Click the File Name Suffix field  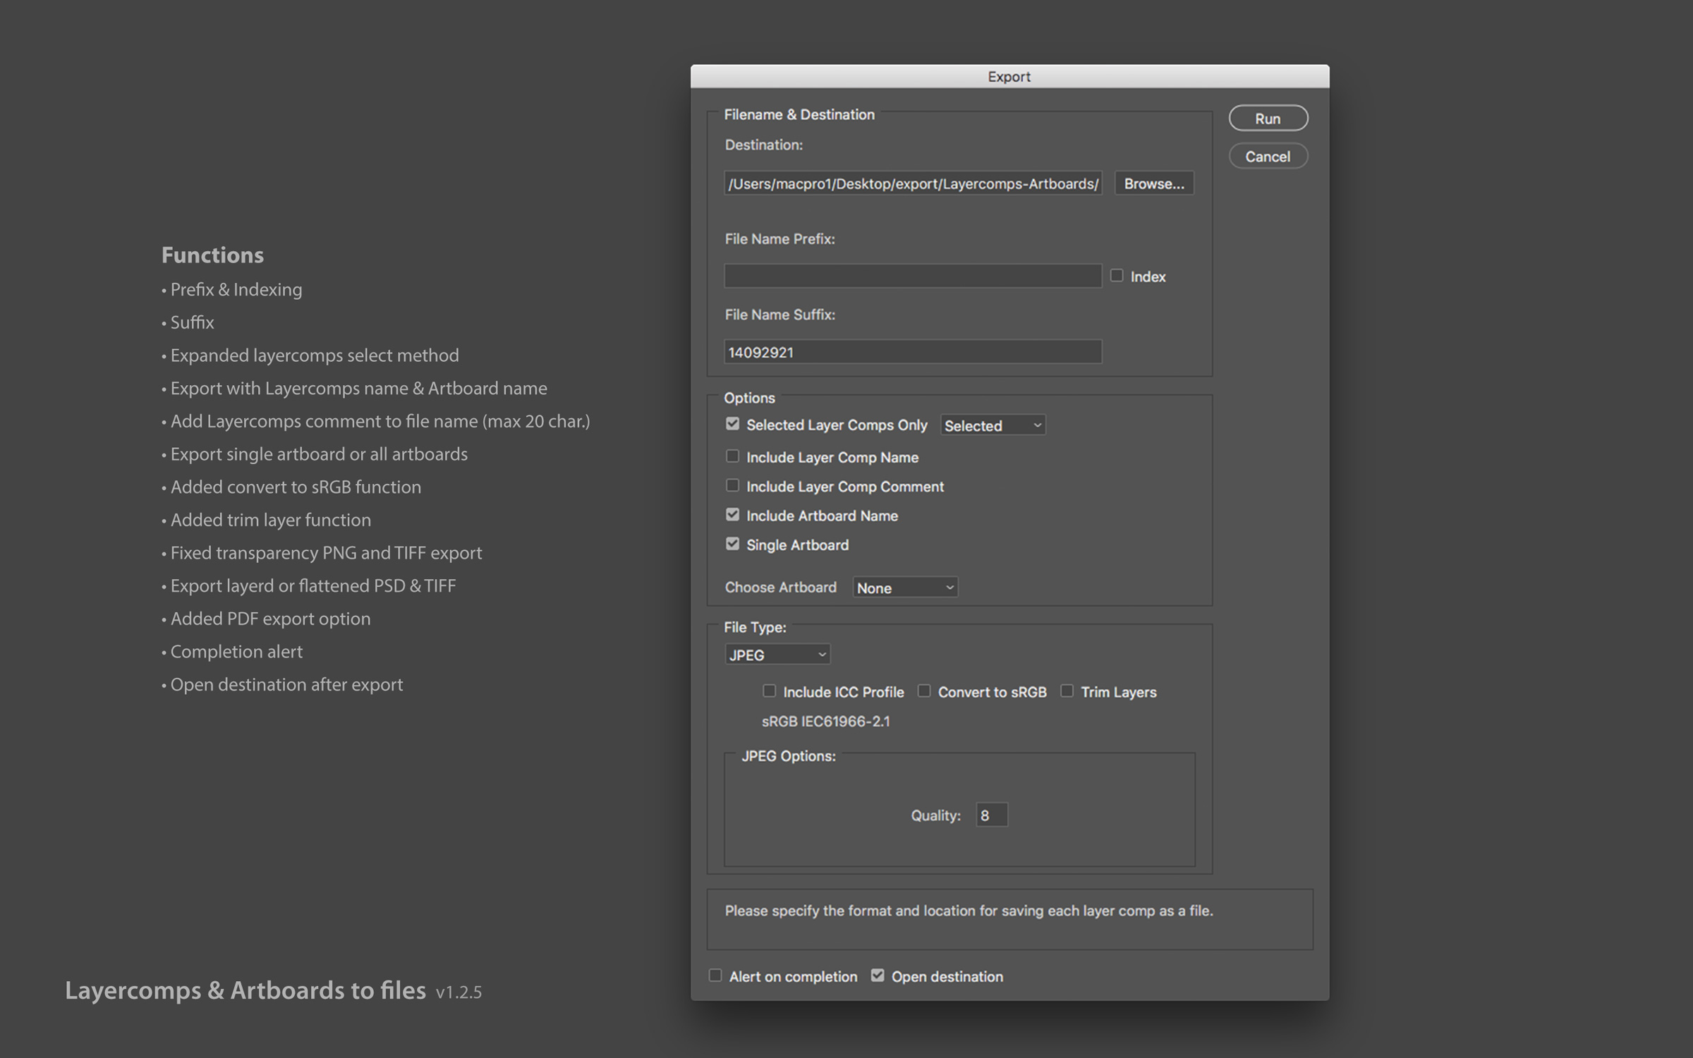click(x=912, y=352)
